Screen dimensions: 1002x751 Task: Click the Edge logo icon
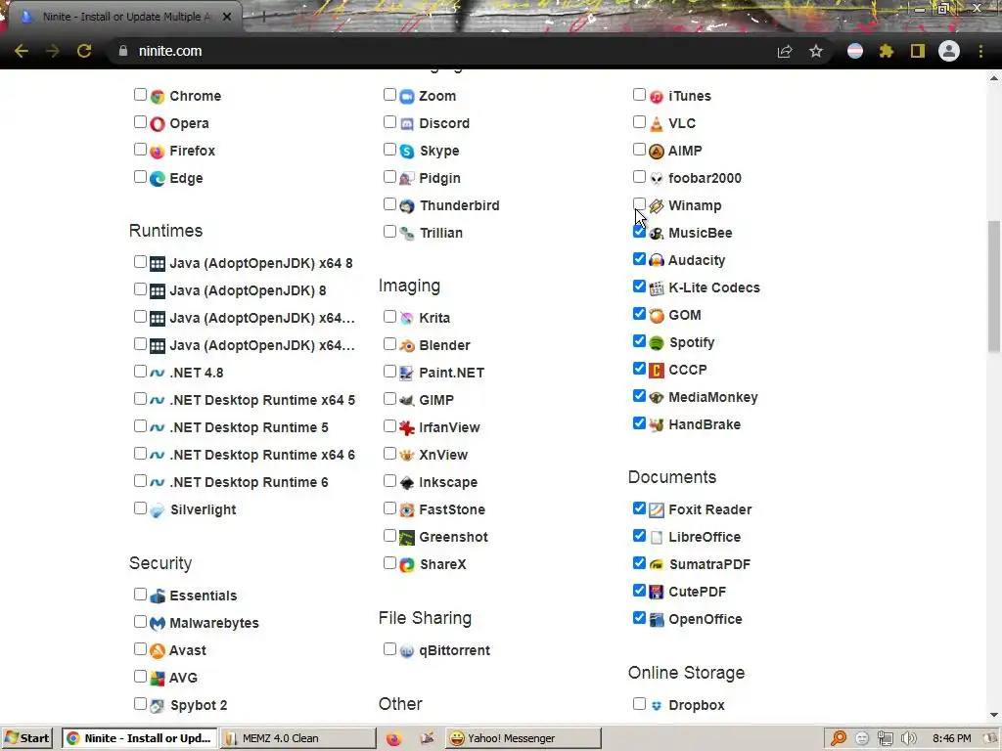(158, 179)
